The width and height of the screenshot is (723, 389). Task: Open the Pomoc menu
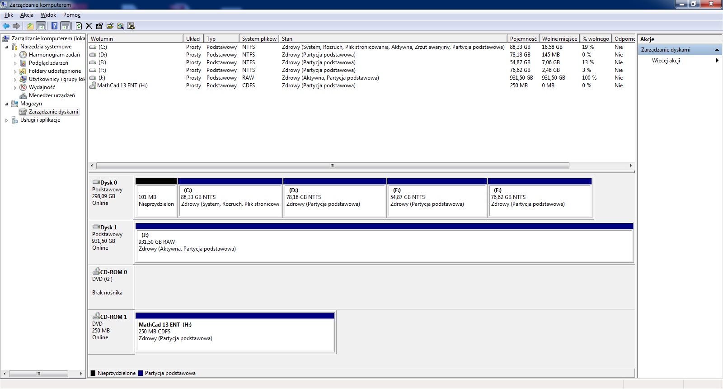click(72, 15)
